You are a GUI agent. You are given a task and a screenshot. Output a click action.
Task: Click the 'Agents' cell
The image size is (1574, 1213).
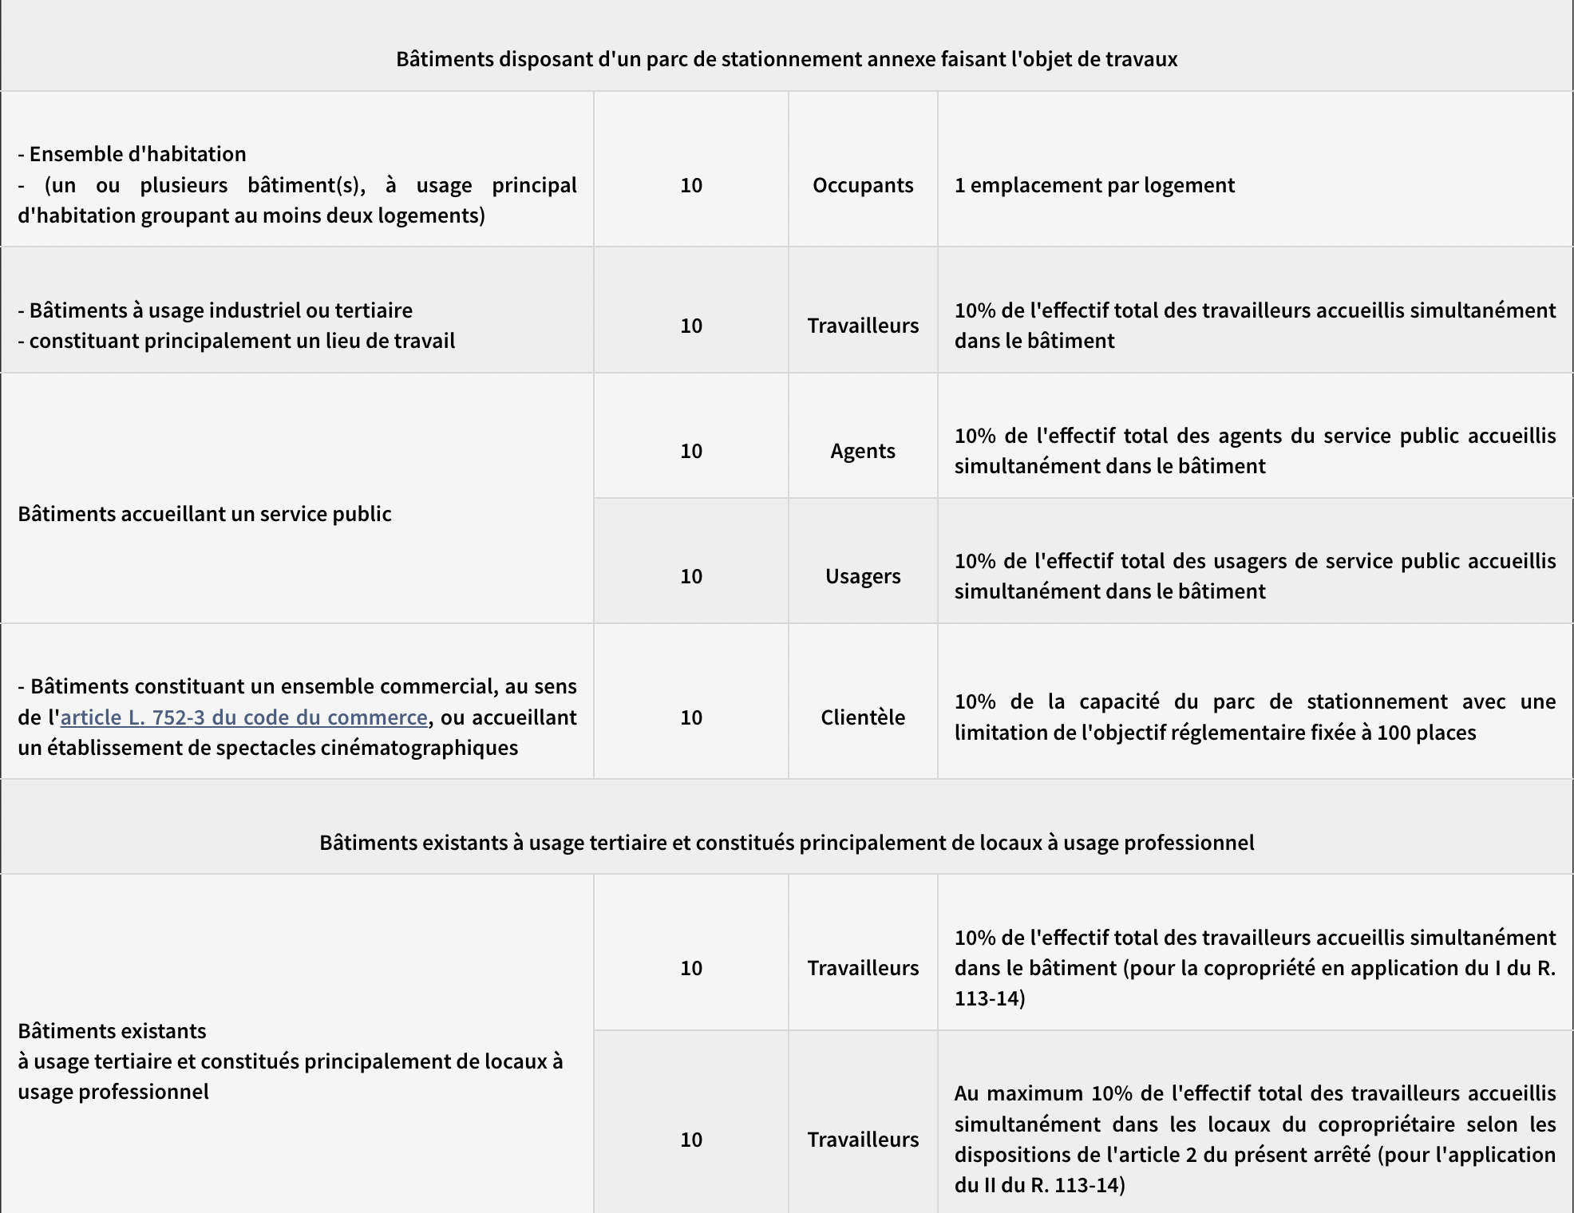[x=863, y=451]
